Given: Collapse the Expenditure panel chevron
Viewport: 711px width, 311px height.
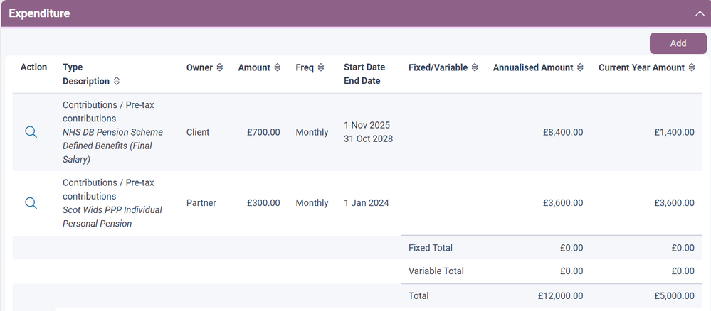Looking at the screenshot, I should [x=699, y=13].
